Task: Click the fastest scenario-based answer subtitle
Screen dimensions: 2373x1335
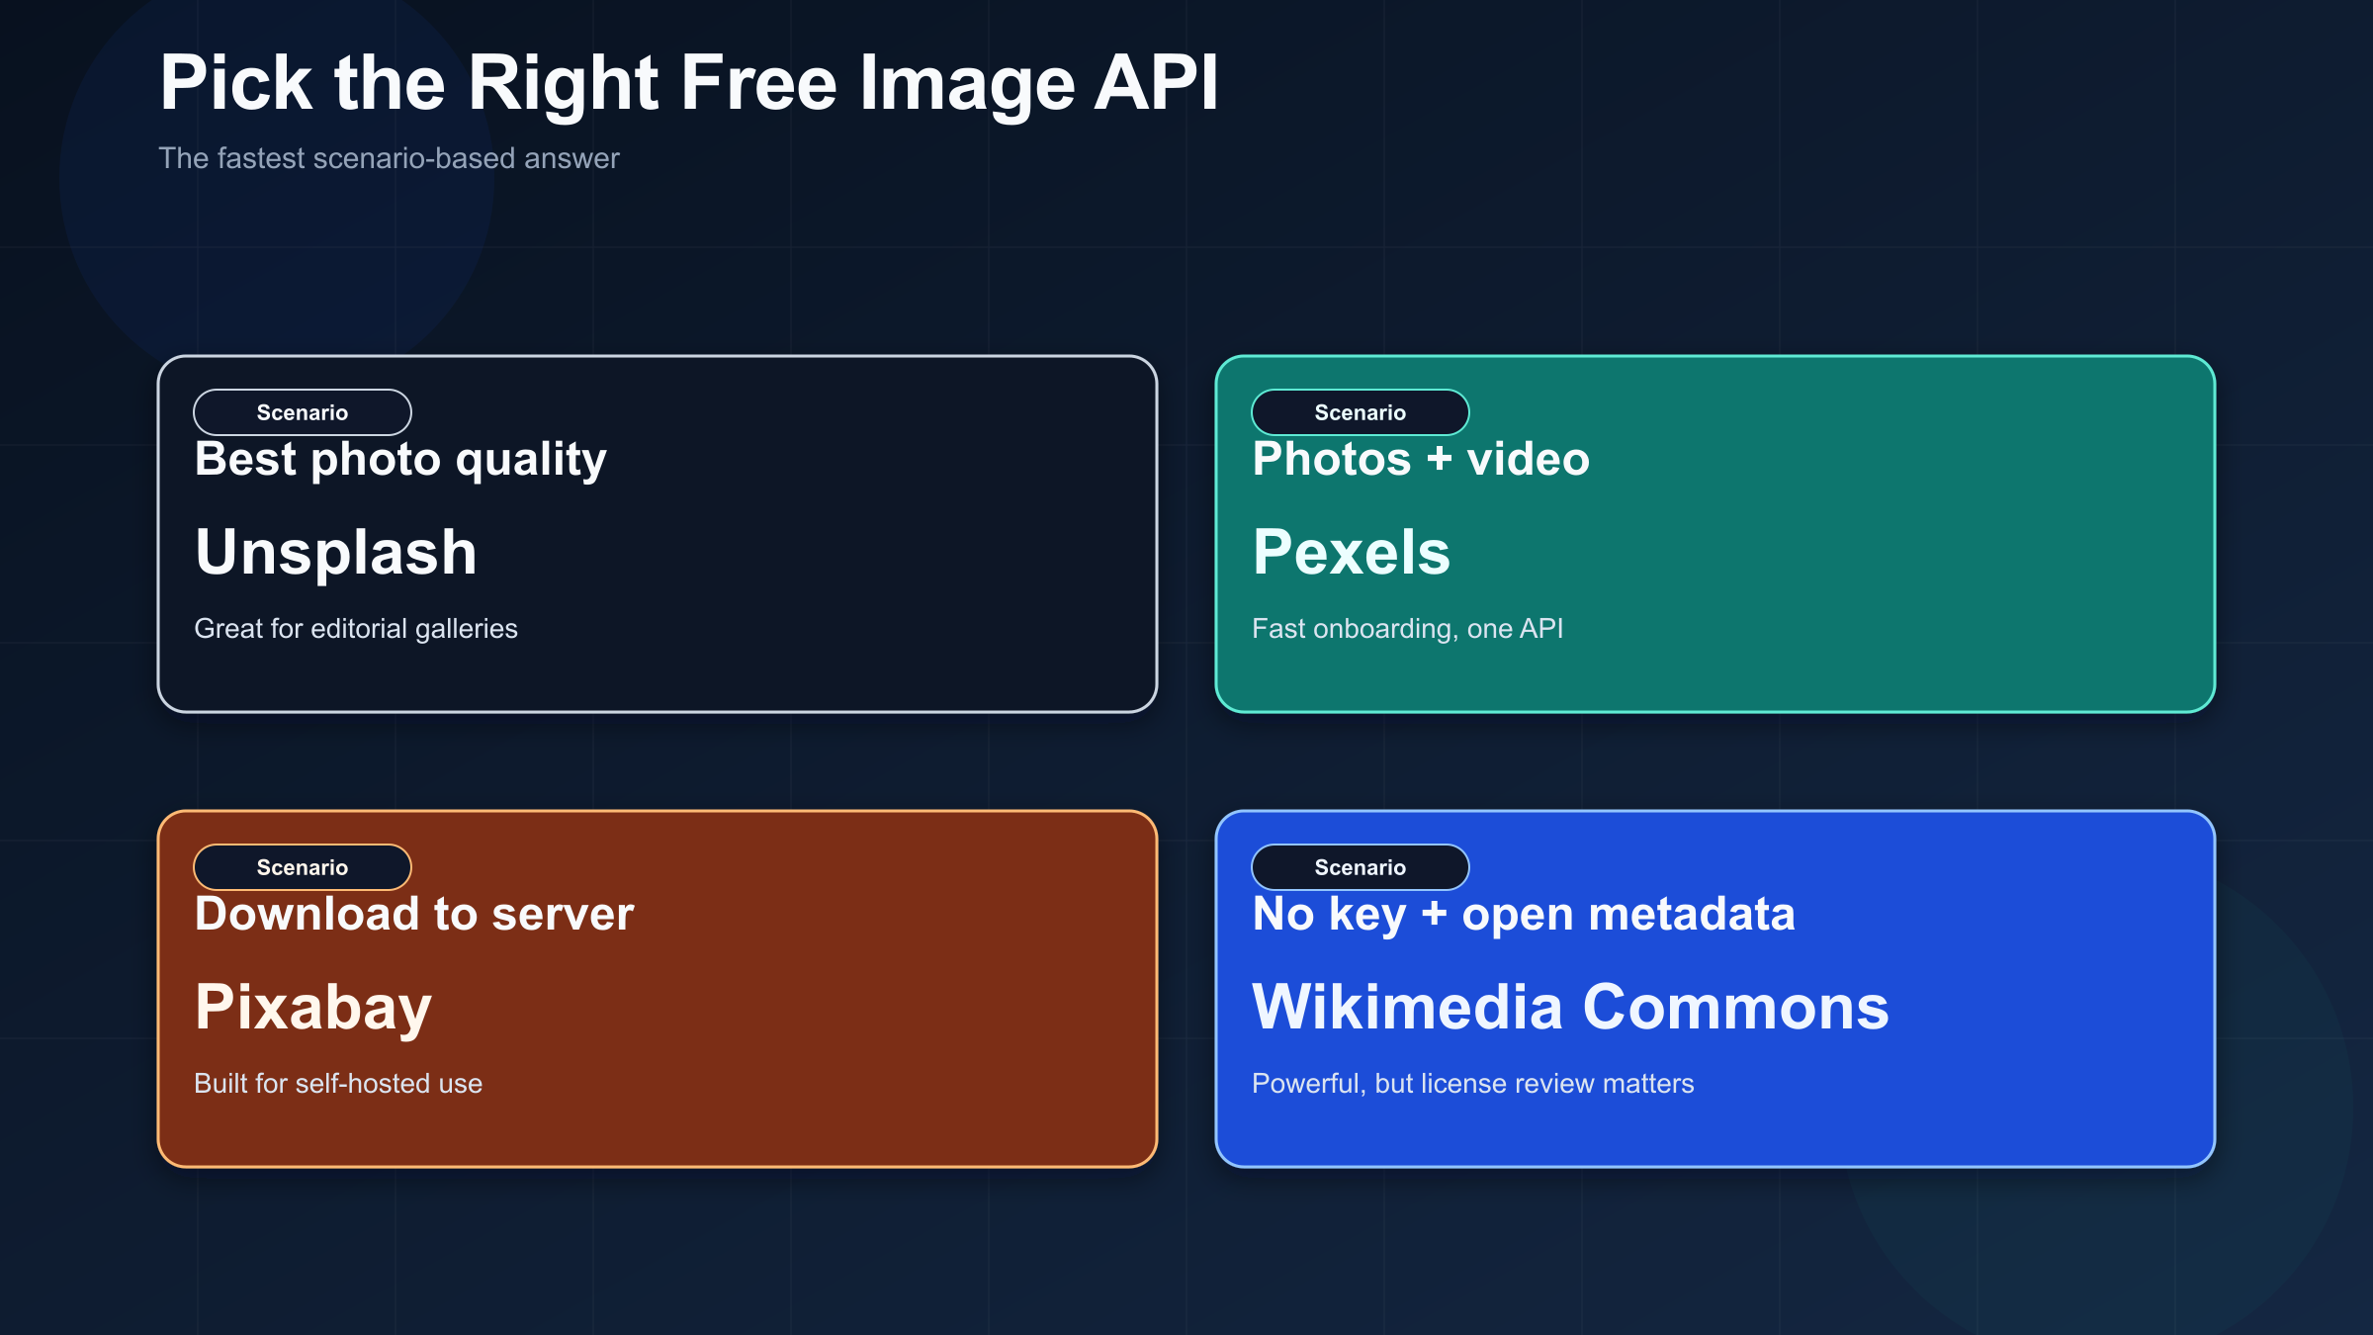Action: coord(390,157)
